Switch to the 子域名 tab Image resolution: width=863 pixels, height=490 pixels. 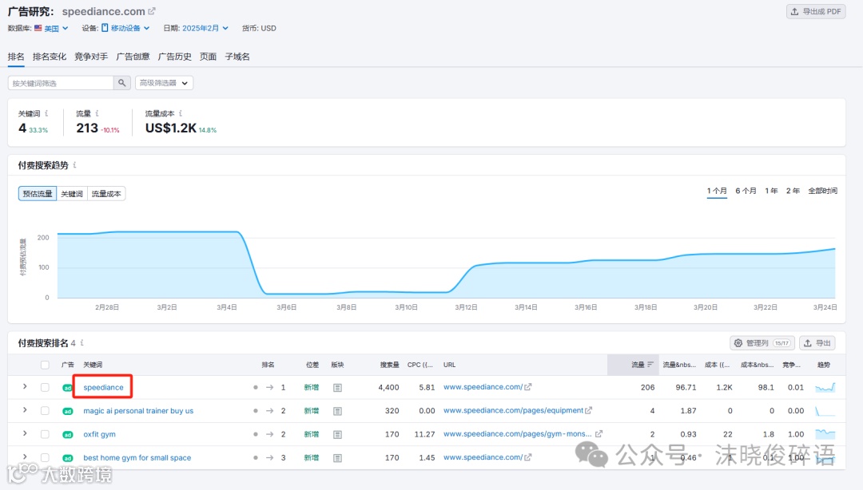tap(237, 57)
